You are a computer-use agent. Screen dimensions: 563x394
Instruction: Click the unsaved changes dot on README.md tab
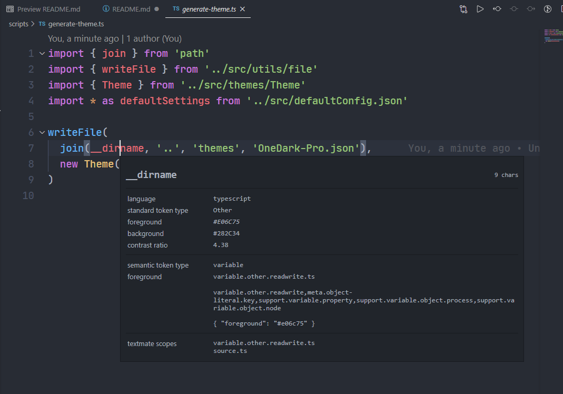point(156,9)
